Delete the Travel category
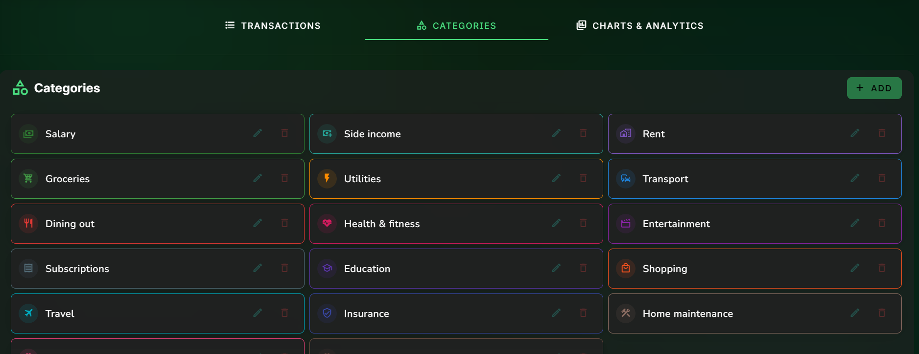 (x=284, y=313)
